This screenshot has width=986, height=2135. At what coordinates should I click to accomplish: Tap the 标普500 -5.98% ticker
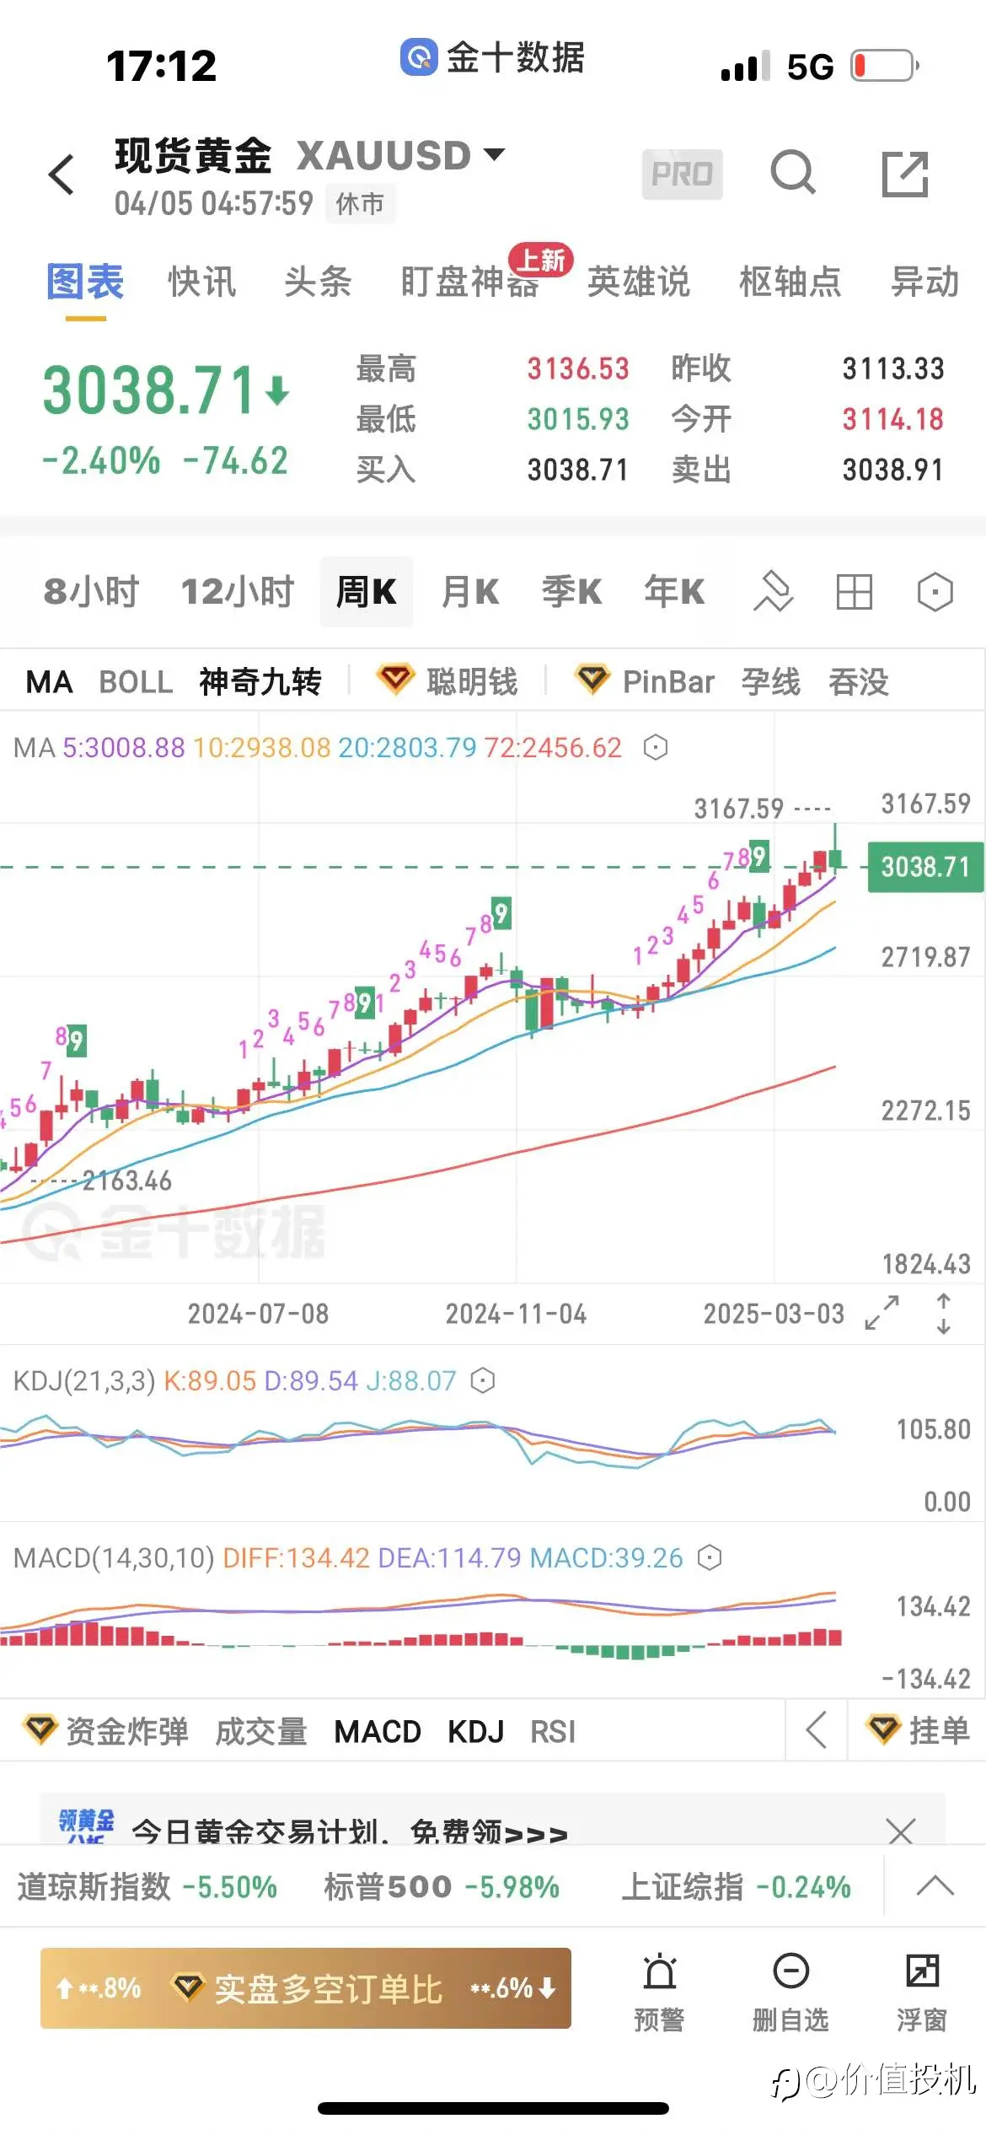click(442, 1887)
